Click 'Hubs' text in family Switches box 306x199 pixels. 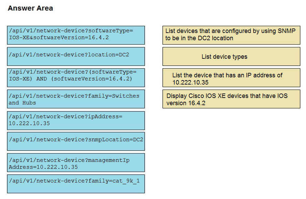pyautogui.click(x=29, y=103)
